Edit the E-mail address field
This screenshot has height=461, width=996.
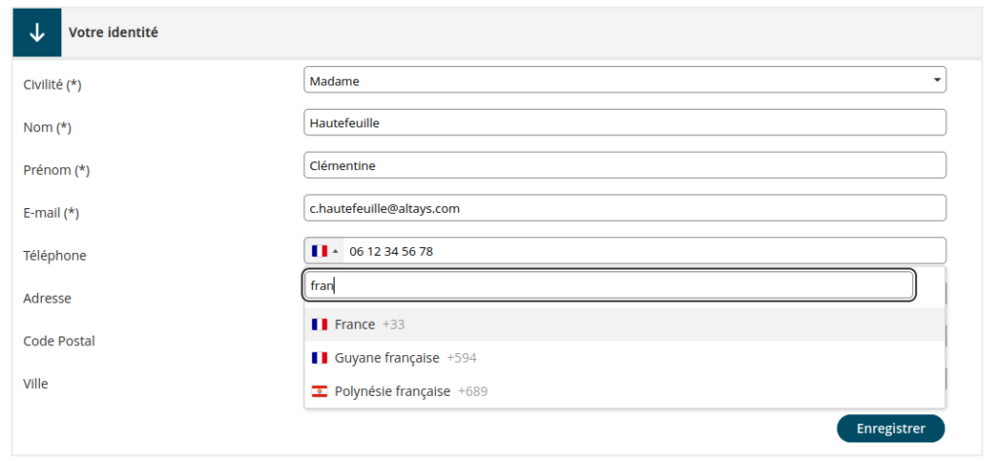click(x=624, y=208)
